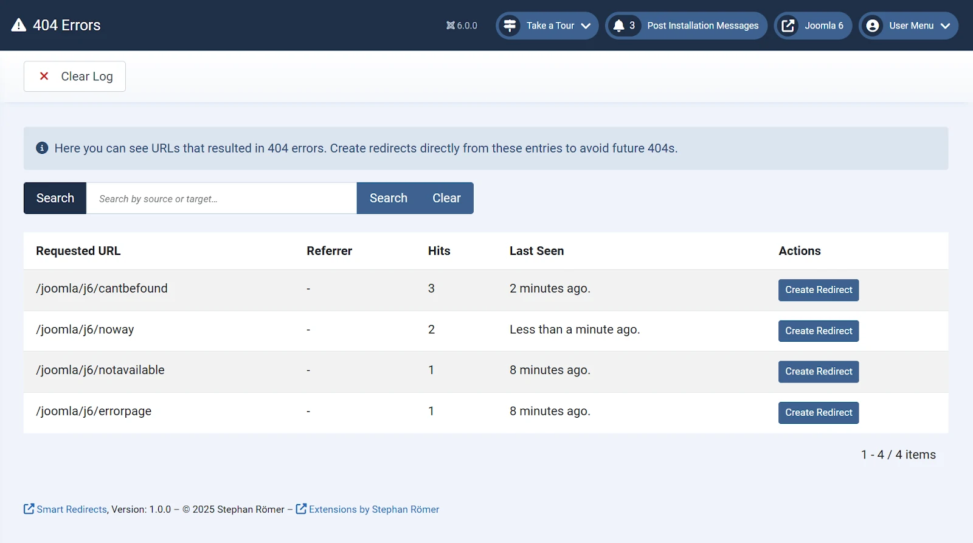Click the warning triangle icon beside 404 Errors
This screenshot has width=973, height=543.
click(19, 25)
